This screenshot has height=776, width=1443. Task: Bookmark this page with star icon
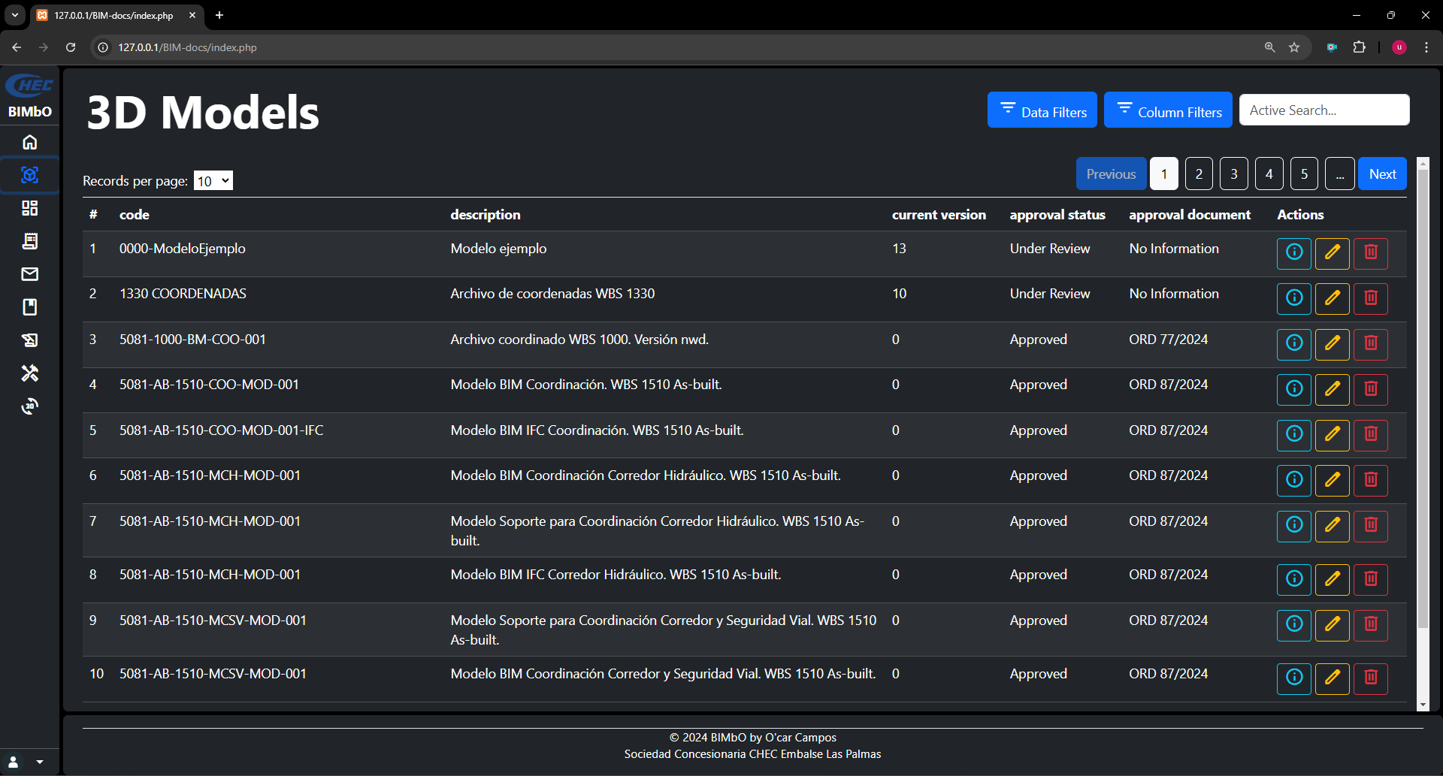[x=1294, y=47]
